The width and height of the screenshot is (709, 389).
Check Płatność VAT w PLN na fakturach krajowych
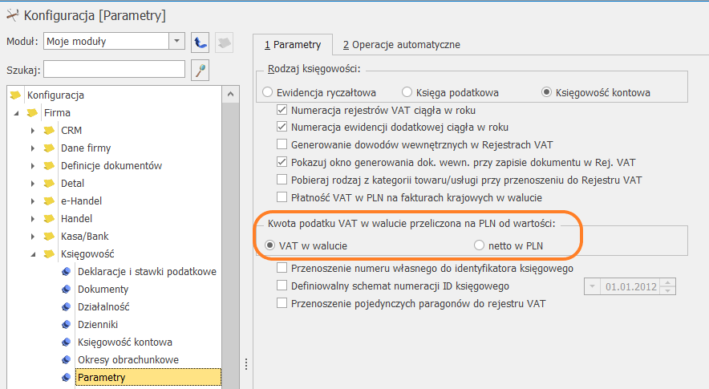[282, 197]
